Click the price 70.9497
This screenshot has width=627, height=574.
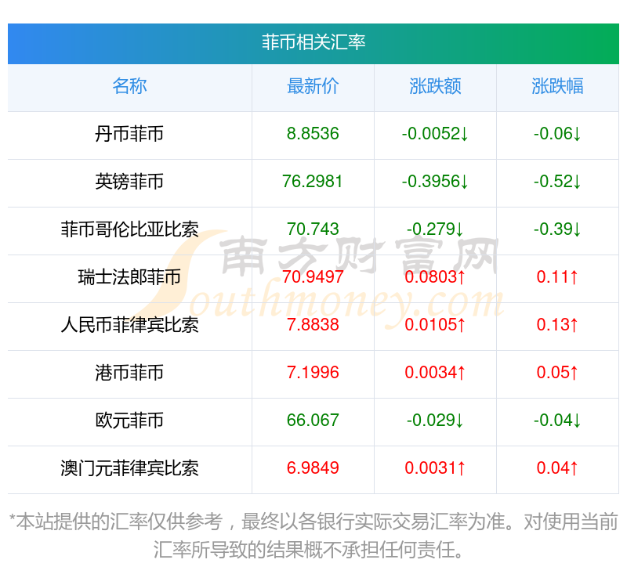pos(313,277)
